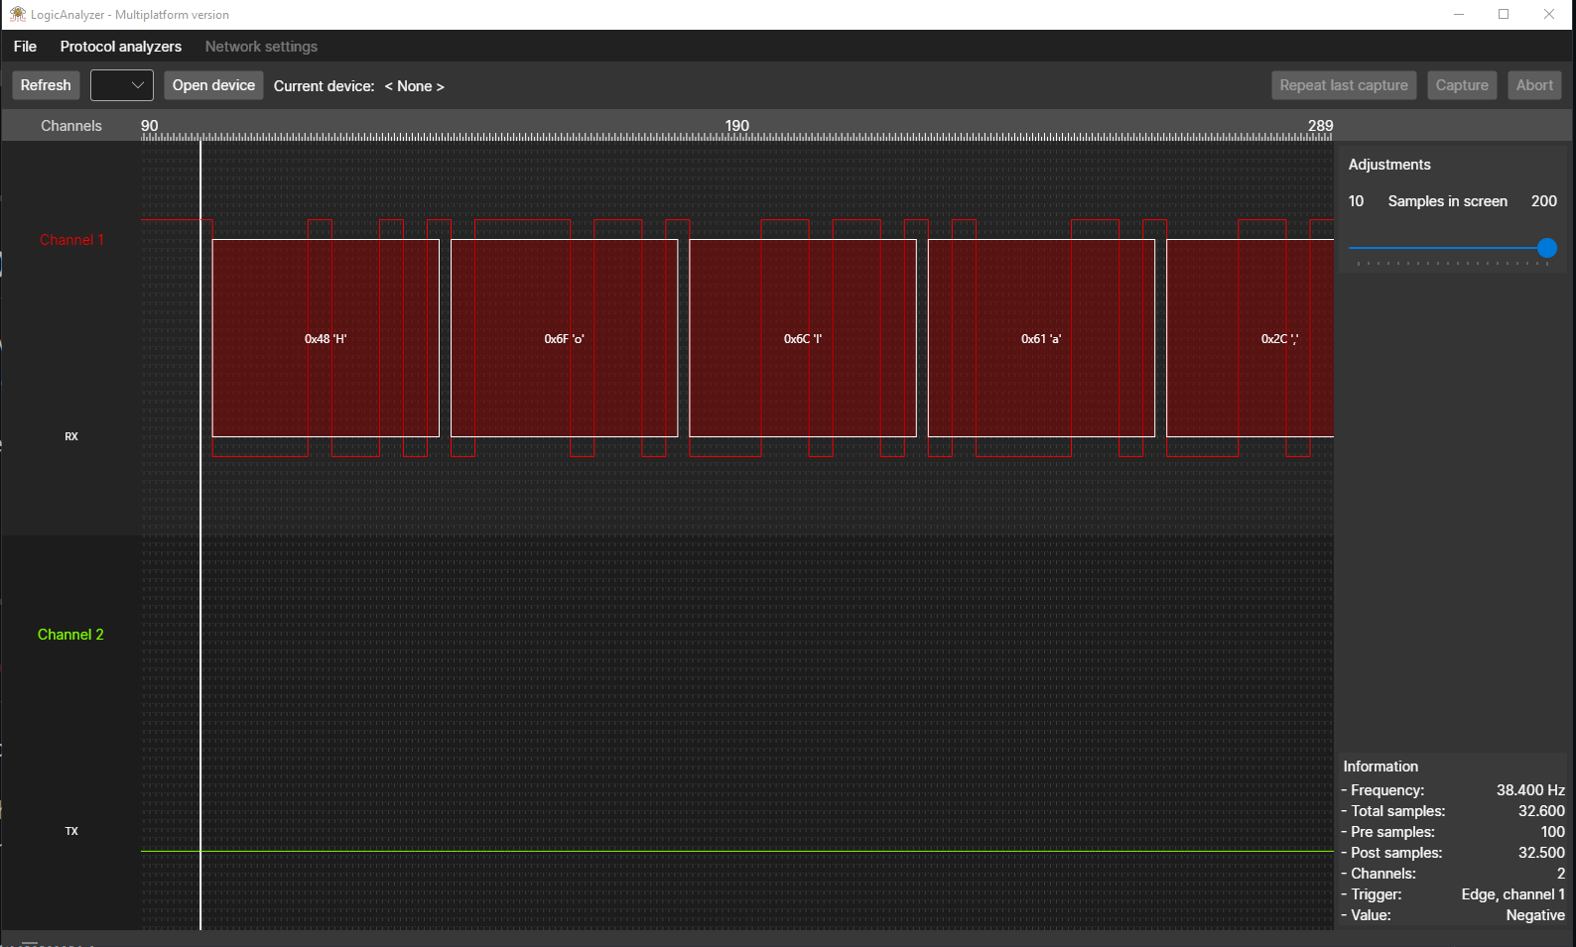
Task: Select the red Channel 1 label
Action: click(x=71, y=240)
